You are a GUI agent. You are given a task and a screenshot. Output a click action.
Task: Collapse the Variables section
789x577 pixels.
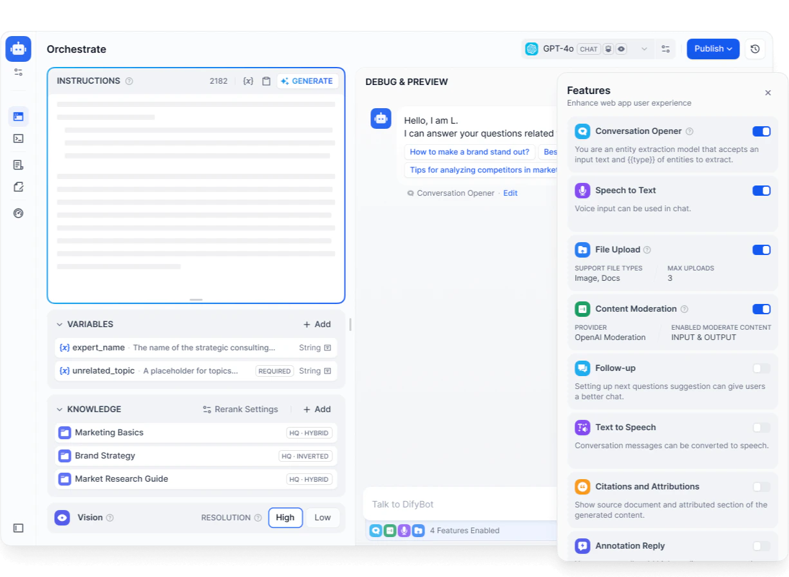(x=59, y=324)
